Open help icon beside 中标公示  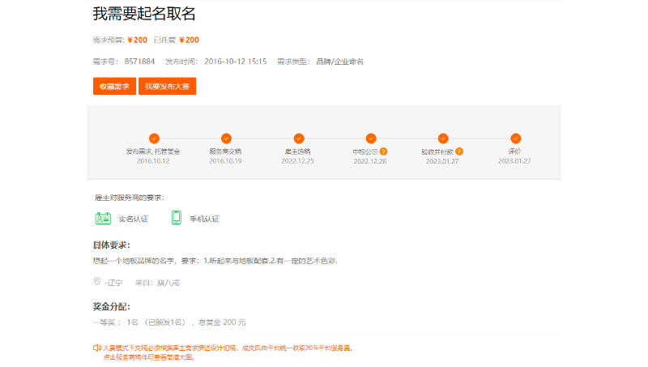(x=383, y=151)
